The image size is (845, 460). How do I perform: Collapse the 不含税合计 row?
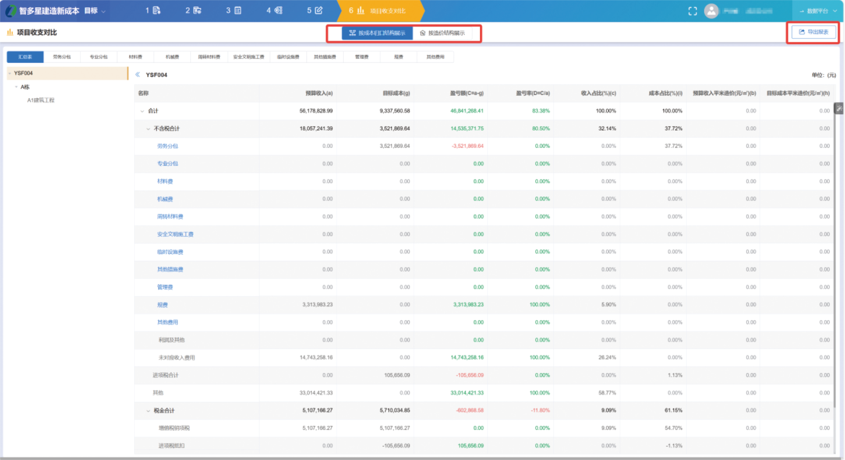[148, 129]
